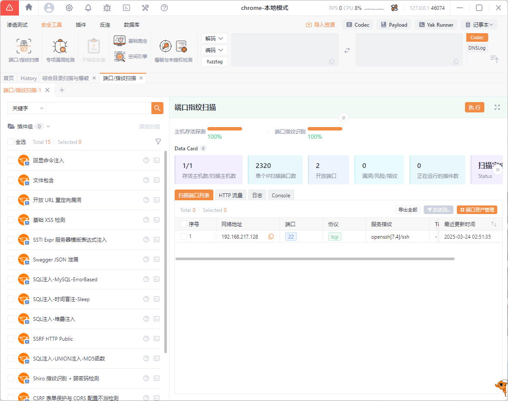Open the 专项漏洞检测 bug icon
This screenshot has width=508, height=401.
(x=60, y=47)
